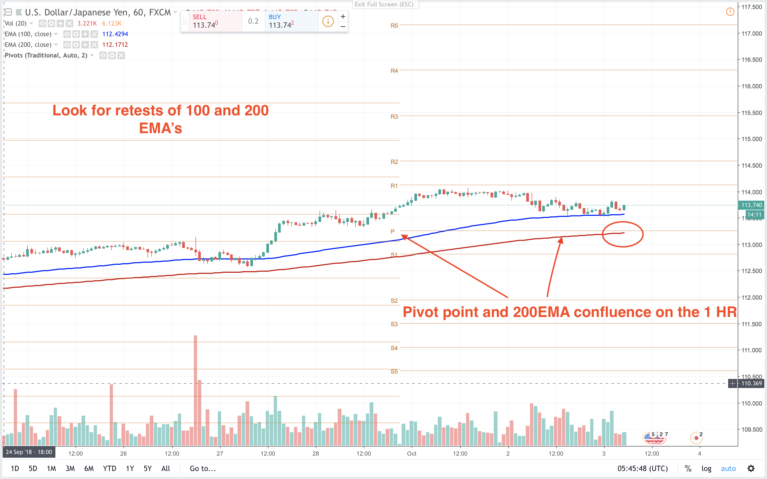
Task: Open the symbol title dropdown arrow
Action: tap(175, 12)
